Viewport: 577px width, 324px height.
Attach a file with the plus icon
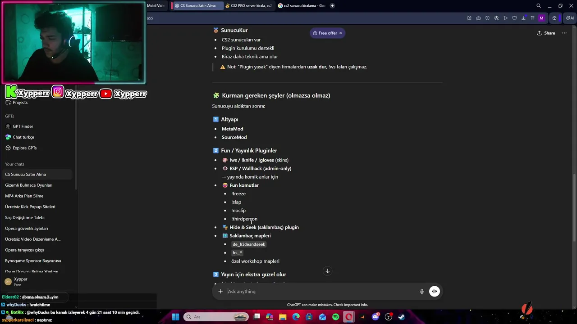pos(220,291)
